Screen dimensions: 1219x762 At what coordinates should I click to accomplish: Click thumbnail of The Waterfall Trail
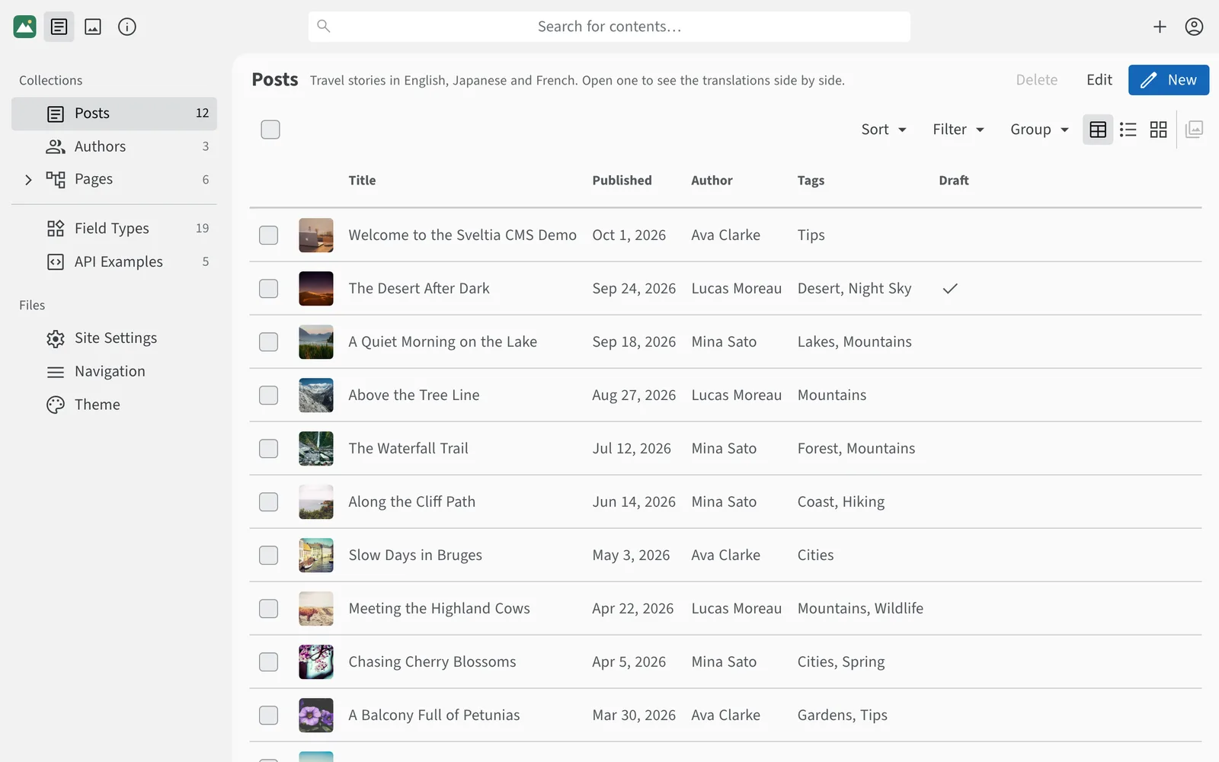click(316, 449)
